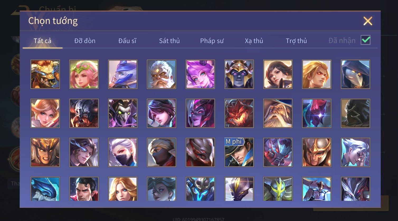
Task: Select the purple-haired girl with horns
Action: 200,74
